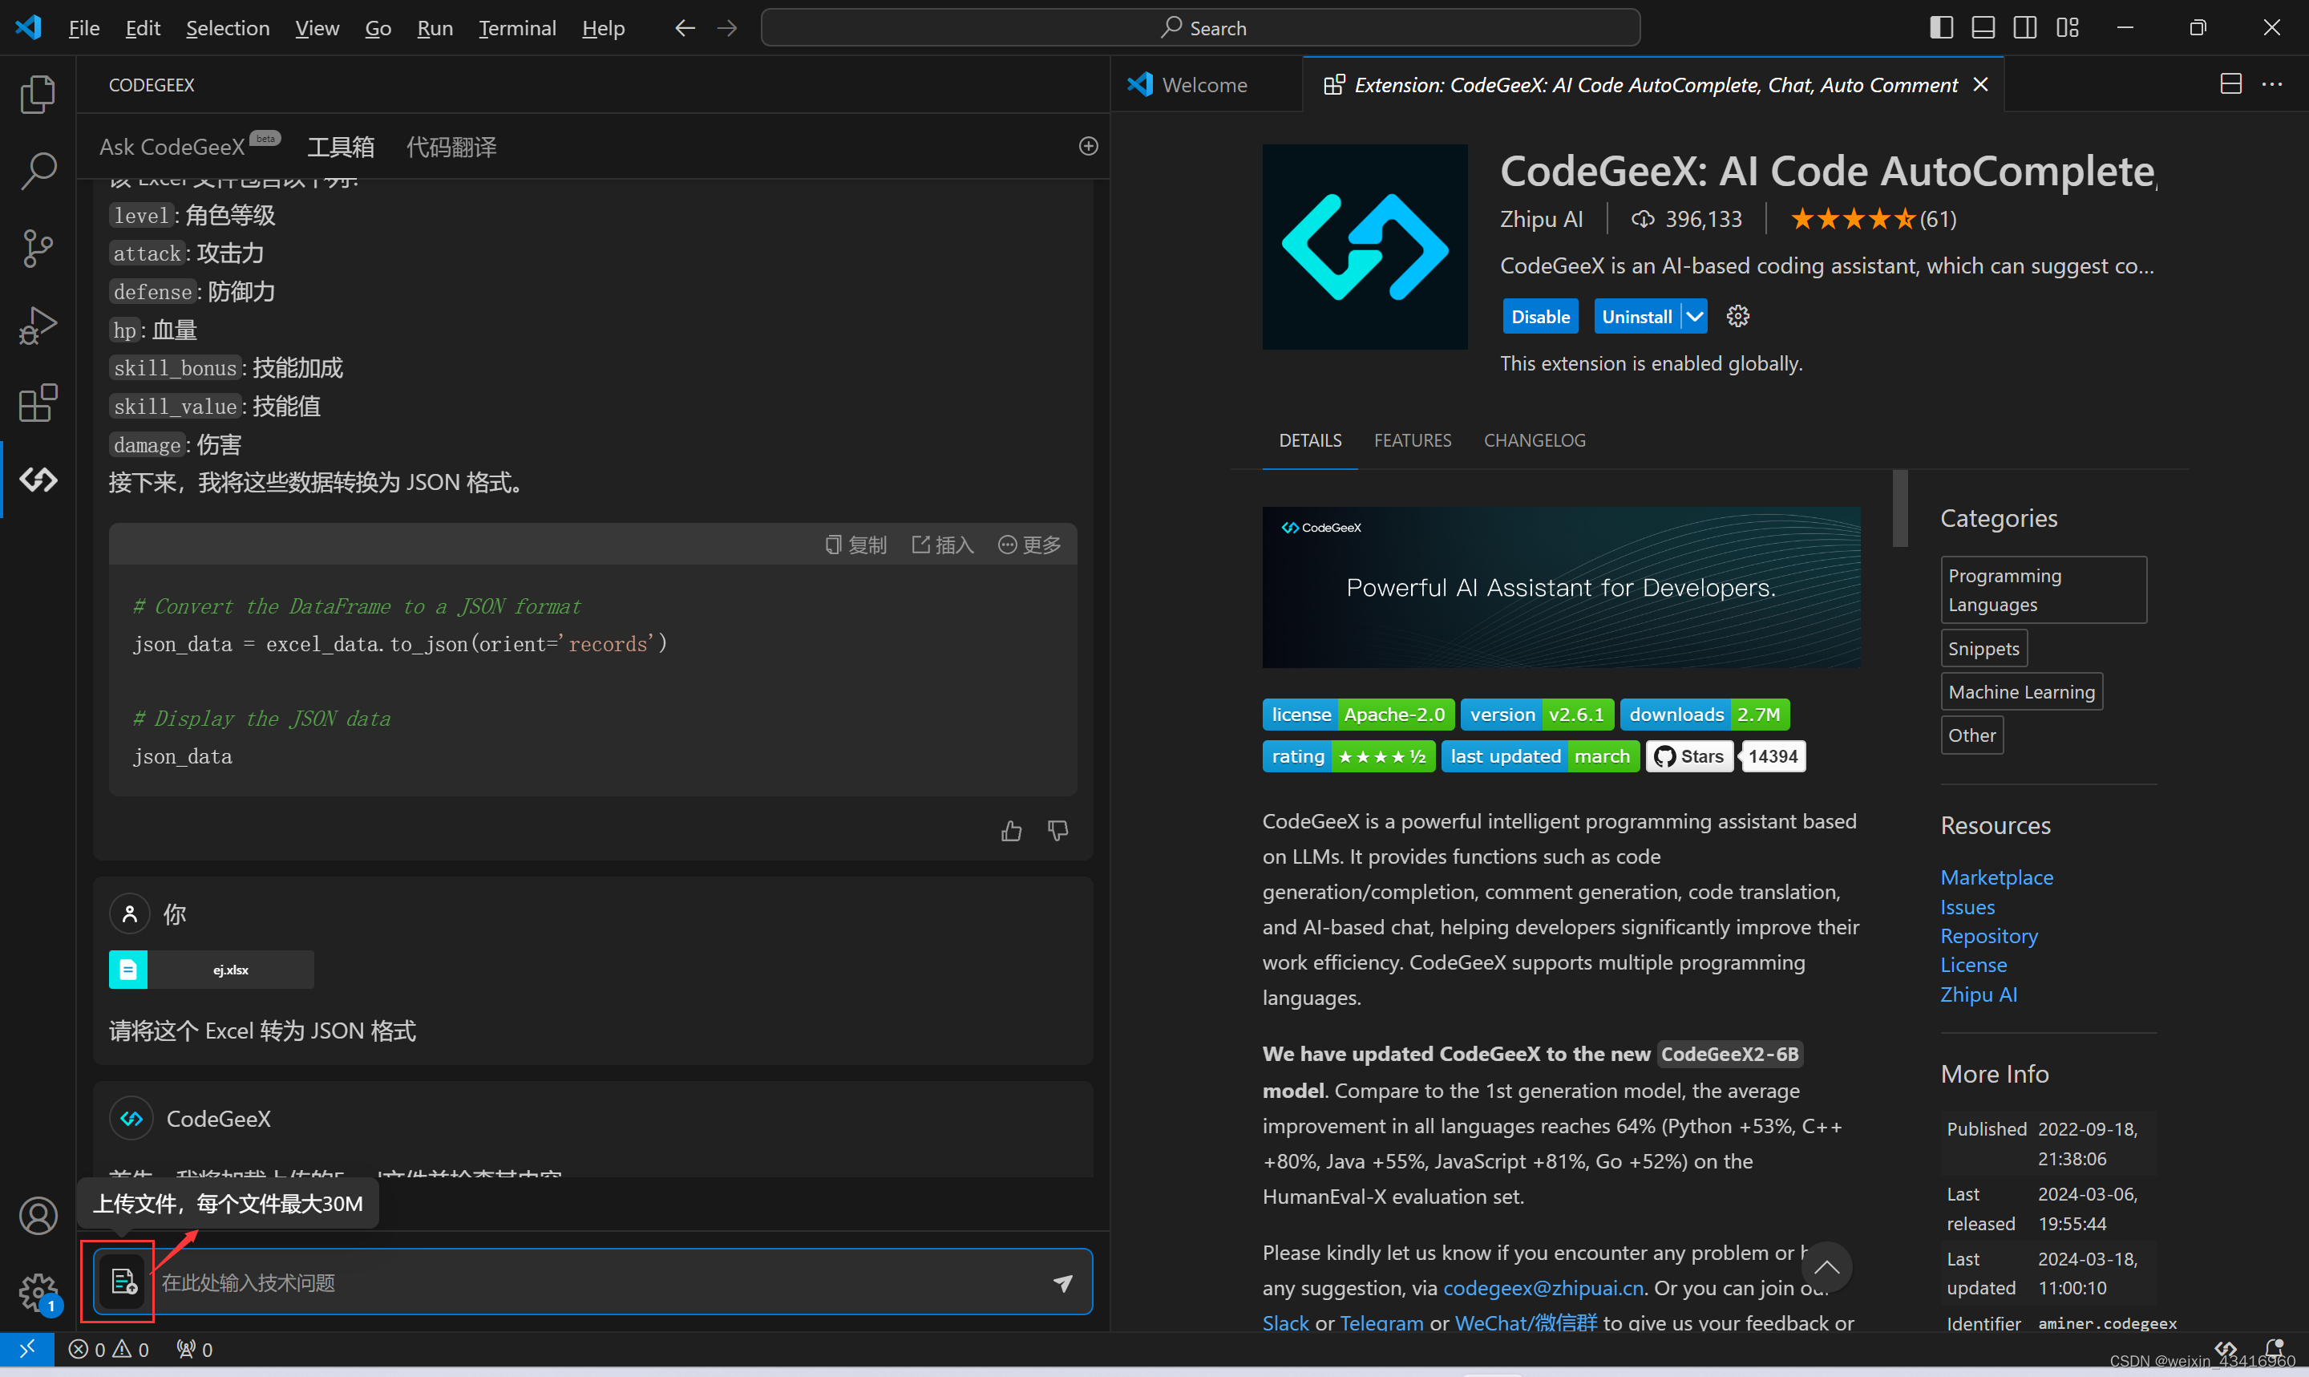The width and height of the screenshot is (2309, 1377).
Task: Click the Programming Languages category tag
Action: click(2043, 589)
